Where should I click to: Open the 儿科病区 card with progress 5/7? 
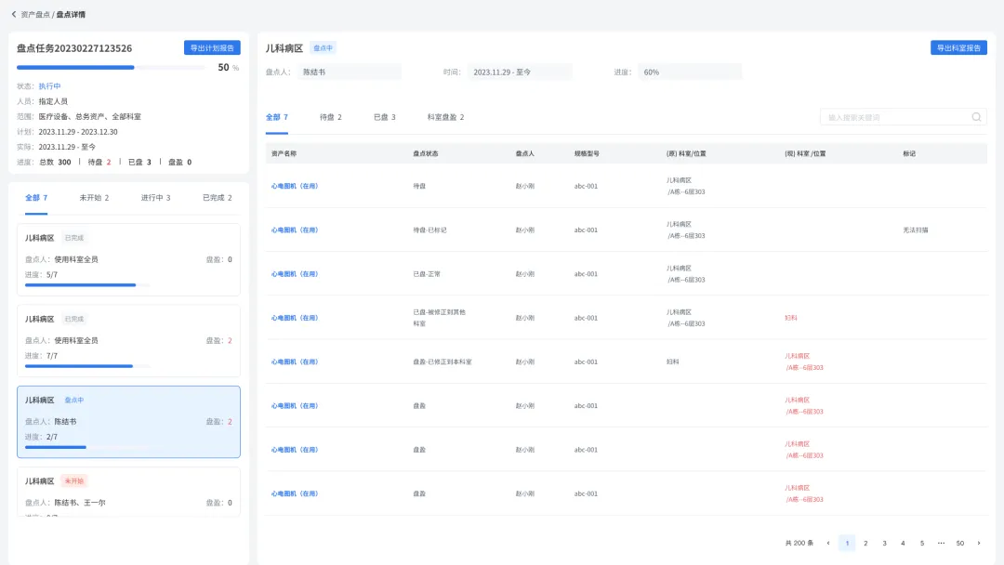pos(128,260)
